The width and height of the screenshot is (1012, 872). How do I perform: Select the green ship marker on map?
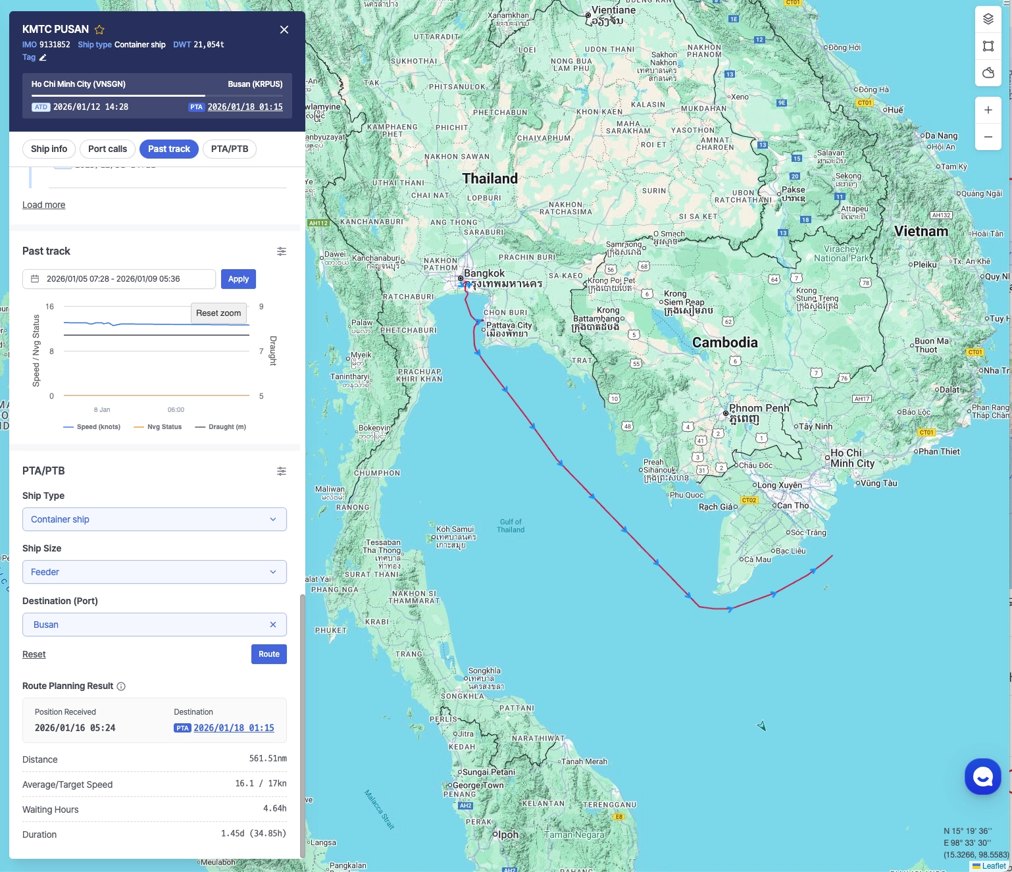click(762, 726)
